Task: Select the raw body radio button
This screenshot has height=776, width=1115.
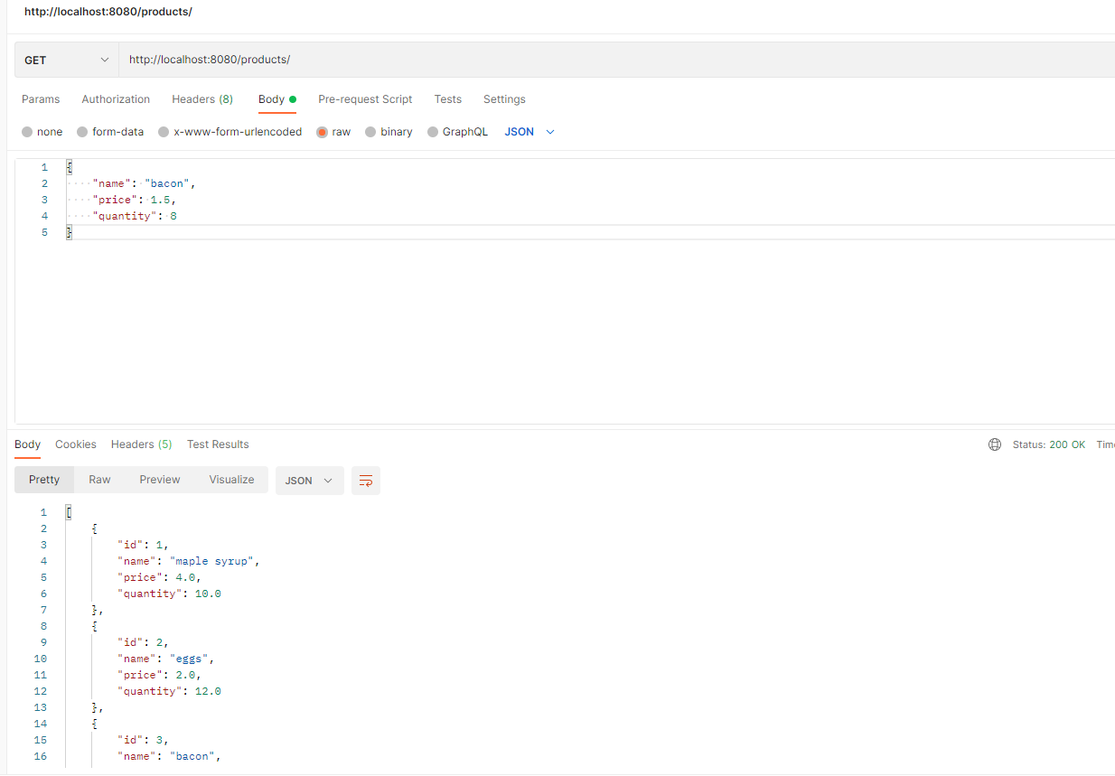Action: [323, 132]
